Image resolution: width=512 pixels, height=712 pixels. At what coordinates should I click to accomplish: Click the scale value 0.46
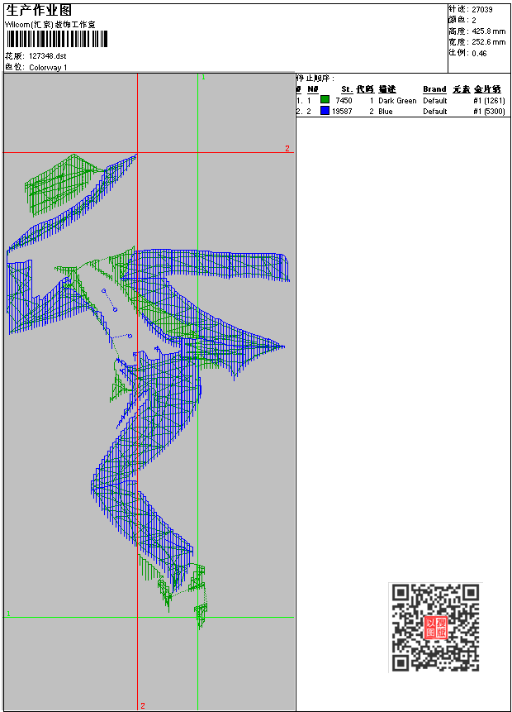pos(479,53)
